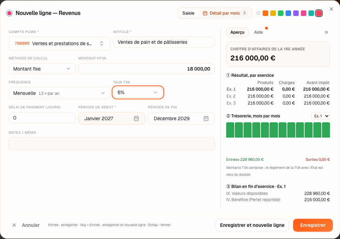The height and width of the screenshot is (239, 340).
Task: Click the last green bar in treasury chart
Action: coord(326,130)
